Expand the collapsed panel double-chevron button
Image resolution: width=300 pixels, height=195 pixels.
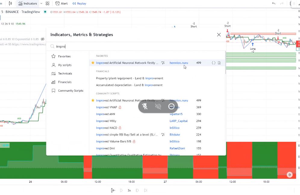pyautogui.click(x=289, y=175)
